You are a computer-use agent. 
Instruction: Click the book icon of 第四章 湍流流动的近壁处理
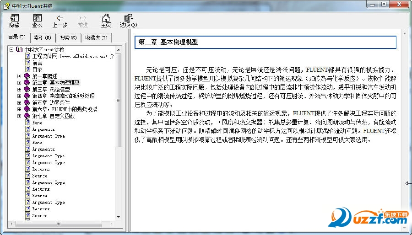pyautogui.click(x=27, y=96)
